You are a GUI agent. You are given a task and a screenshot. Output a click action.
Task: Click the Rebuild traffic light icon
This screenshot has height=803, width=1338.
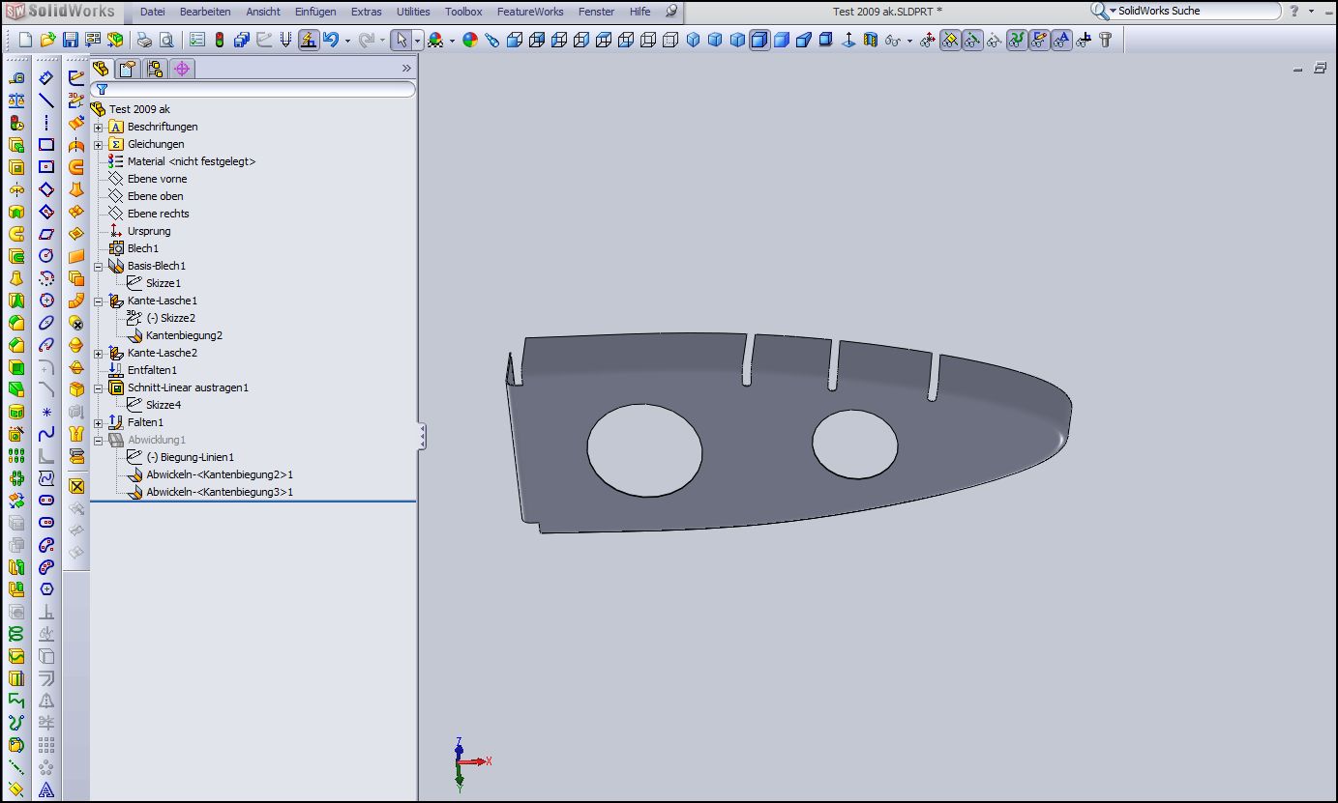219,40
